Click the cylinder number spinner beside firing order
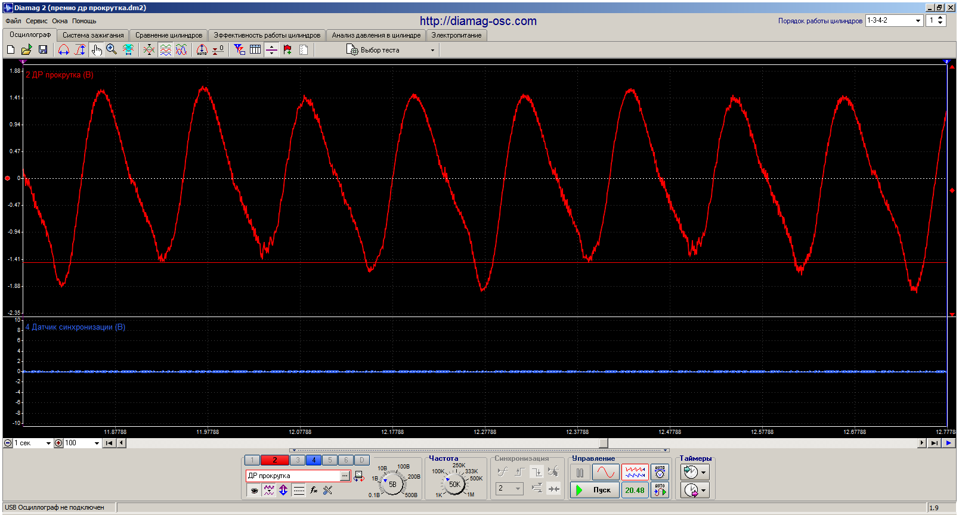 (936, 20)
